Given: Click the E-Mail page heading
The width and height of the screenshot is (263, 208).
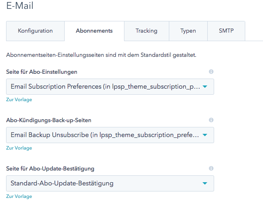Looking at the screenshot, I should [20, 6].
